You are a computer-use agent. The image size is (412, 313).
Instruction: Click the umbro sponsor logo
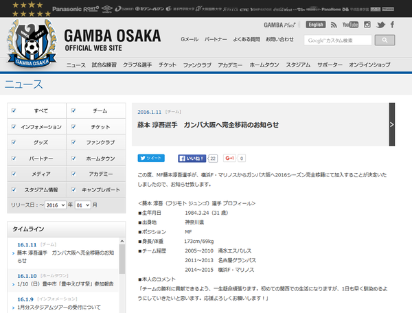107,9
